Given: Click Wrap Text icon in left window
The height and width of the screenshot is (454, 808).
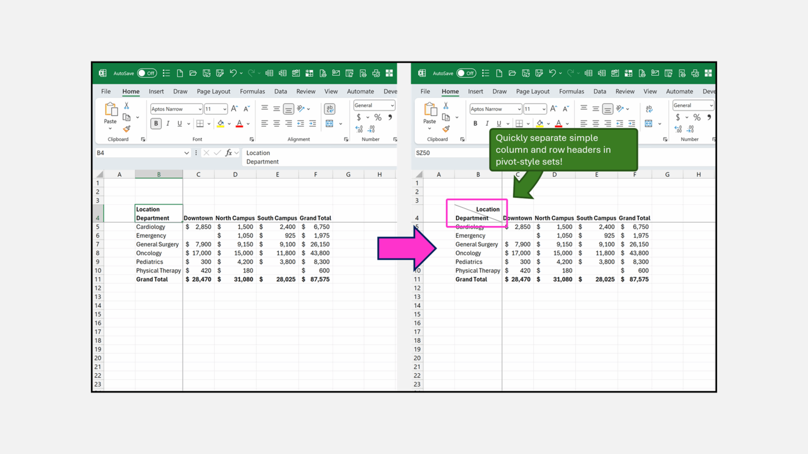Looking at the screenshot, I should click(330, 109).
